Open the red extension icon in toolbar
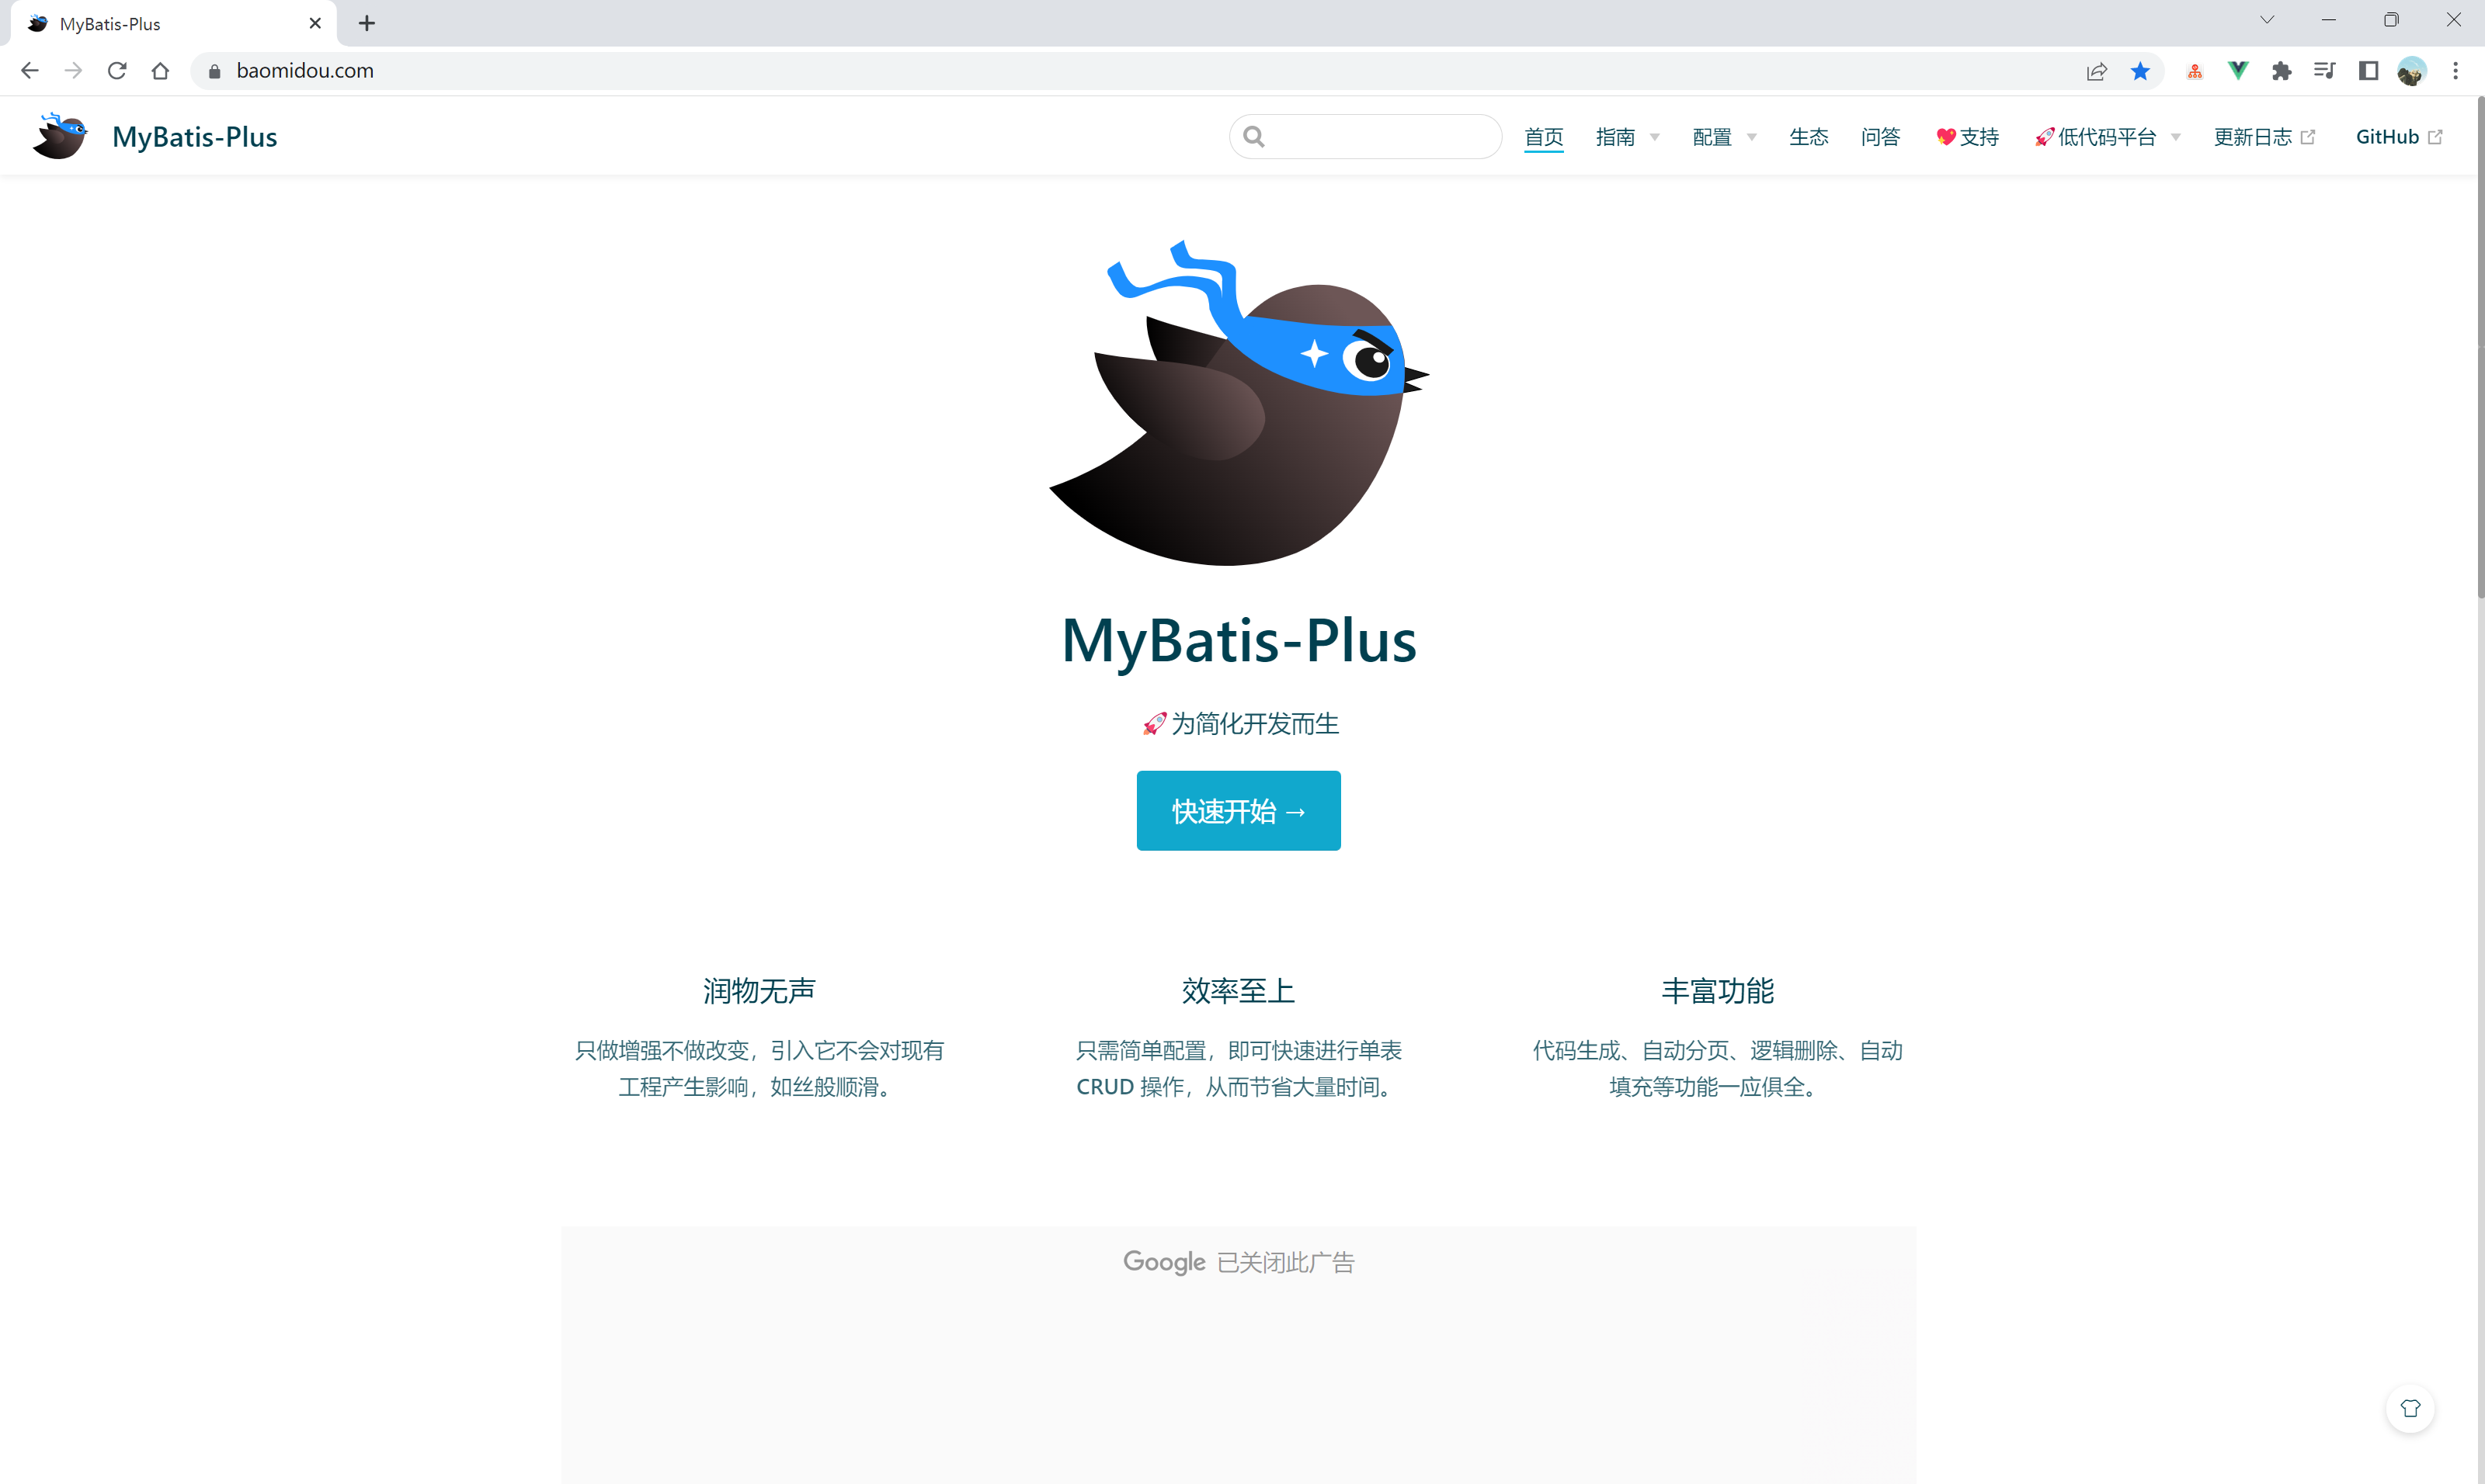 click(x=2195, y=71)
